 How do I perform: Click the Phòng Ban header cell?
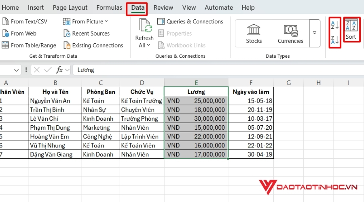coord(101,92)
